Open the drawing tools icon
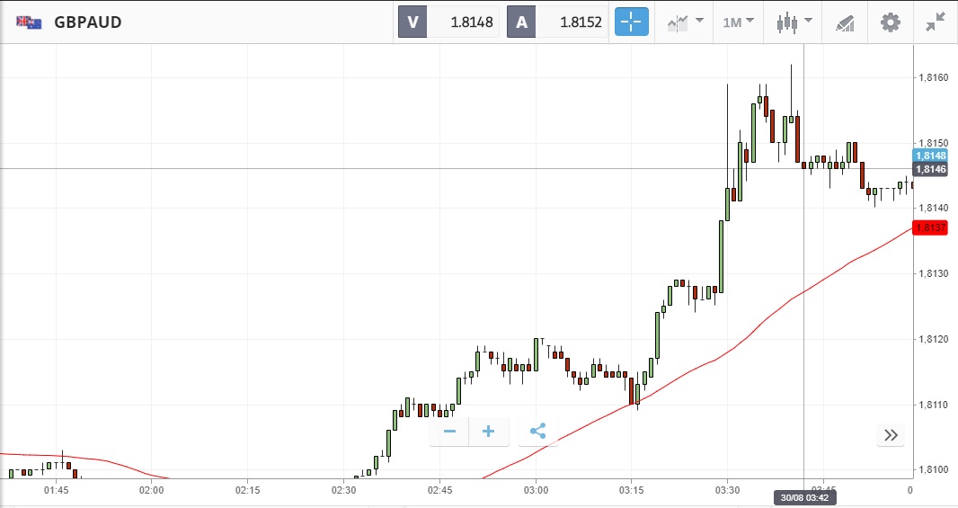 (845, 22)
